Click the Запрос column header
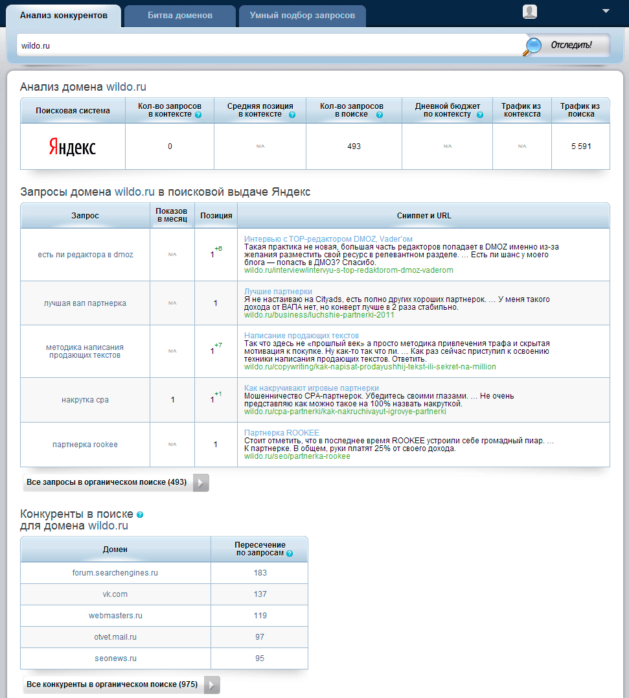The width and height of the screenshot is (629, 698). point(85,215)
